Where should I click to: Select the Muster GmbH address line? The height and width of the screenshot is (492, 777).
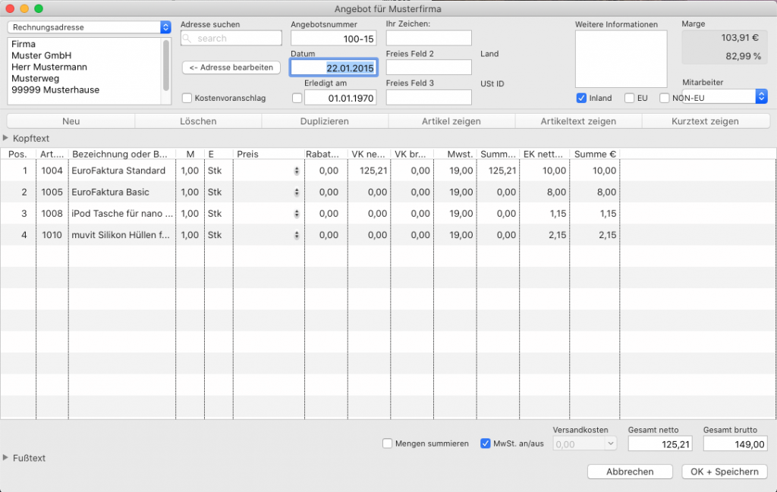41,55
